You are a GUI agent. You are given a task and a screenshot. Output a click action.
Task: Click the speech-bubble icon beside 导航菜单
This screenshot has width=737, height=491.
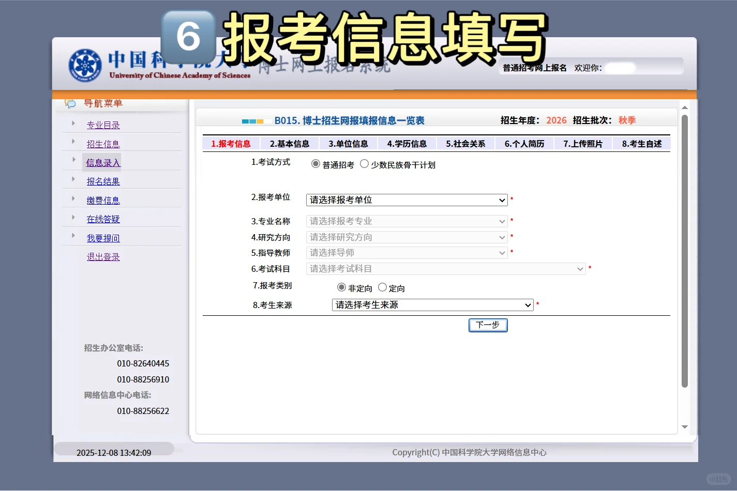(x=70, y=103)
